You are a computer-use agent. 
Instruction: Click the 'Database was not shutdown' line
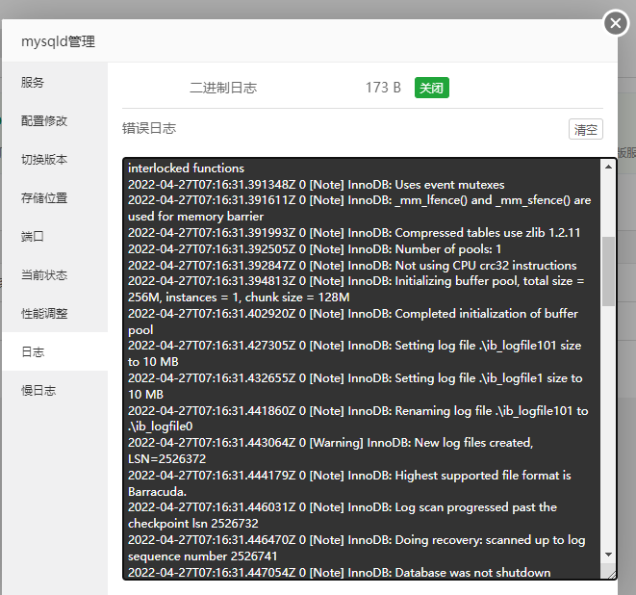coord(340,573)
